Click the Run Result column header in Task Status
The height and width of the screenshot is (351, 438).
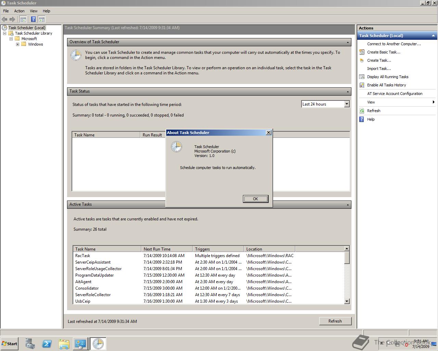[x=153, y=135]
